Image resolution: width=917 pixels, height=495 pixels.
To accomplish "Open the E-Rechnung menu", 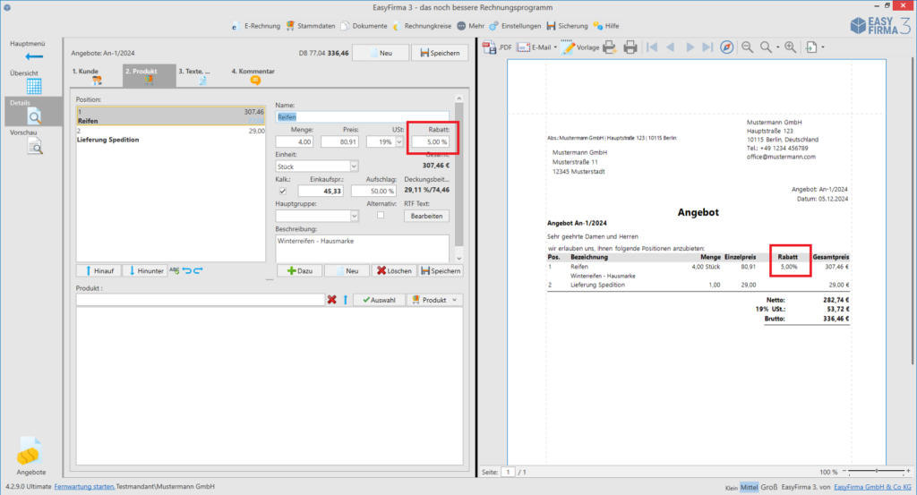I will [255, 26].
